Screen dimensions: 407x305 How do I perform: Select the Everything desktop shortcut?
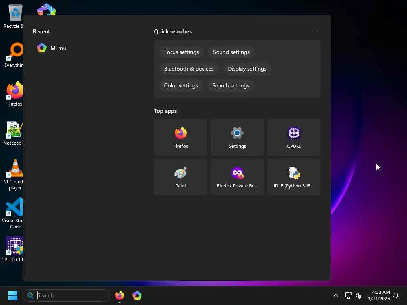point(13,55)
